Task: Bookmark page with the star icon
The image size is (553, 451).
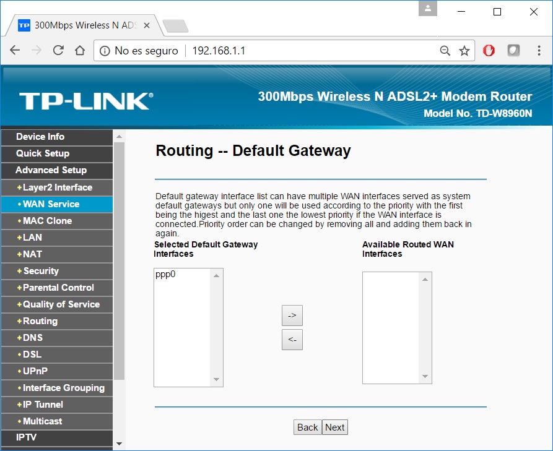Action: pyautogui.click(x=464, y=51)
